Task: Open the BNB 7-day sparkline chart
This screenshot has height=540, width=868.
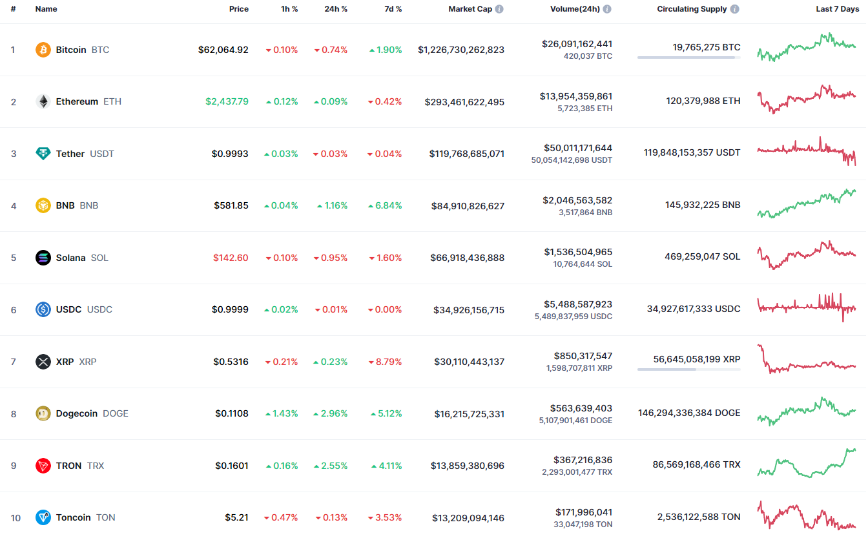Action: tap(807, 205)
